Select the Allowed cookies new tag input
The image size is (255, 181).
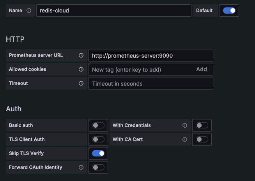(x=140, y=69)
